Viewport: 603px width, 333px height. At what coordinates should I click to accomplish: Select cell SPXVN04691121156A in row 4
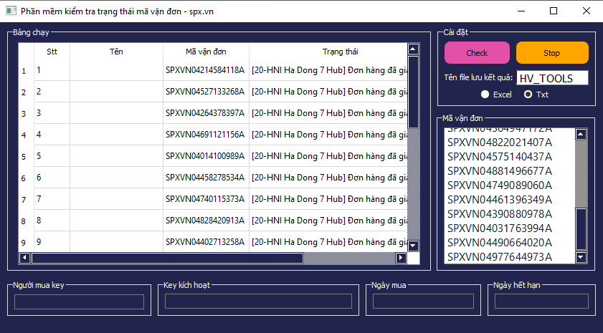point(206,135)
